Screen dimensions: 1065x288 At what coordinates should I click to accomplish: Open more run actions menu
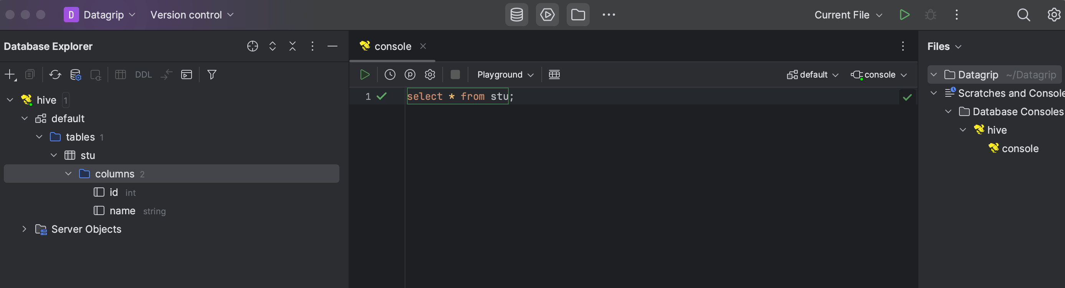tap(957, 15)
